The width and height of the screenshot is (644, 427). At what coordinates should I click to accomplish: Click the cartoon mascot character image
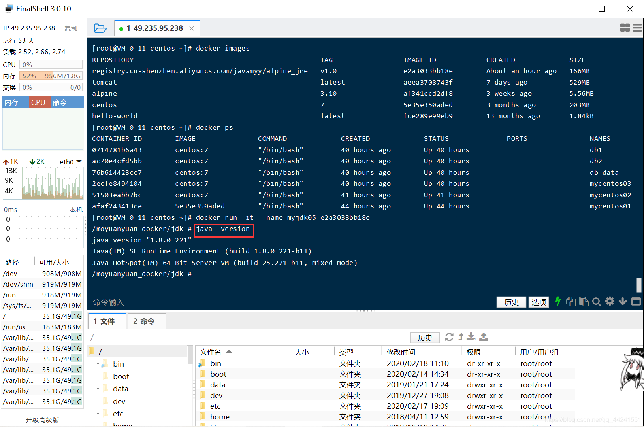pos(631,370)
